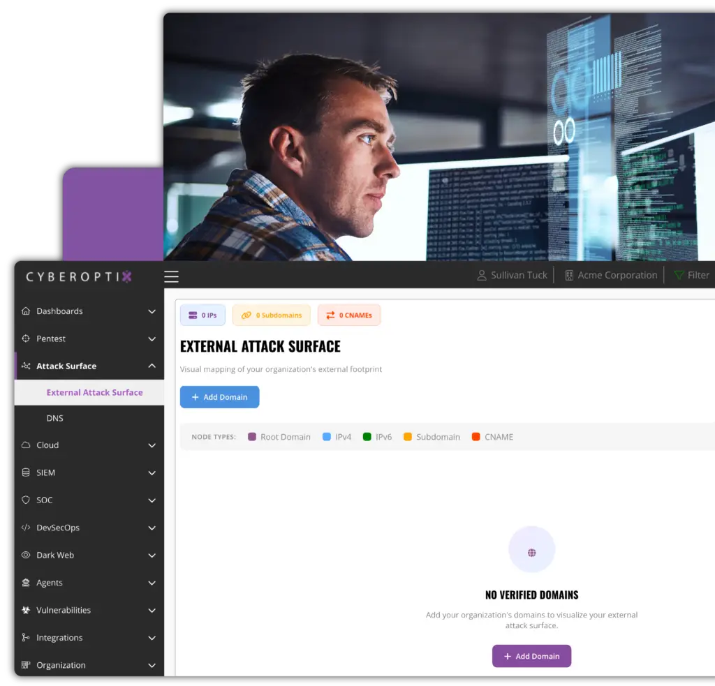Viewport: 715px width, 686px height.
Task: Click the 0 Subdomains badge
Action: coord(272,315)
